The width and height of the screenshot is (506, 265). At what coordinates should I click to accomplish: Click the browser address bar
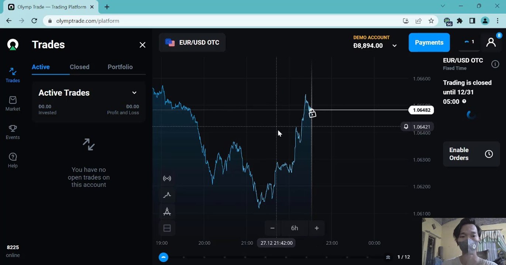(221, 21)
